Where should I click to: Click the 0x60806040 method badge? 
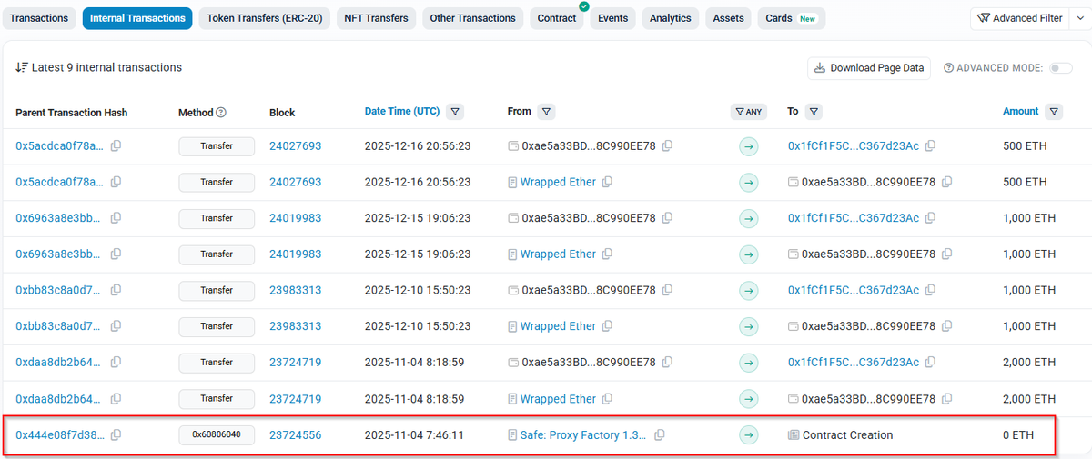(217, 435)
